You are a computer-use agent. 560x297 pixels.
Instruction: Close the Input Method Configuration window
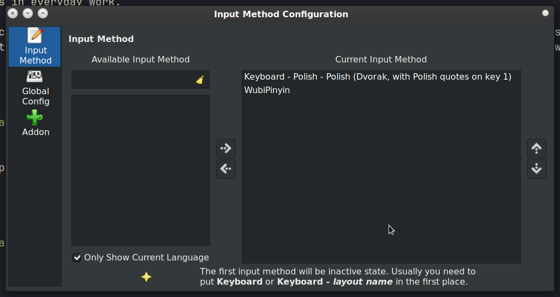[x=13, y=13]
